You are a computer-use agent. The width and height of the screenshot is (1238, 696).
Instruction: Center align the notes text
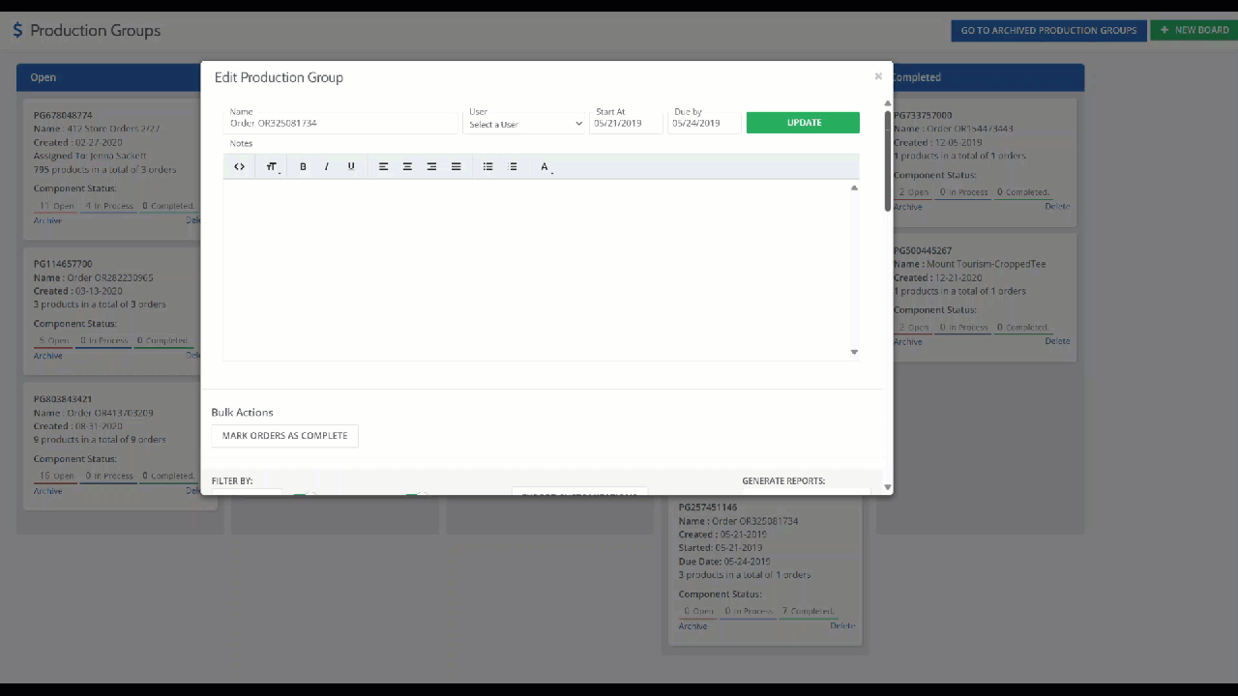(x=407, y=167)
